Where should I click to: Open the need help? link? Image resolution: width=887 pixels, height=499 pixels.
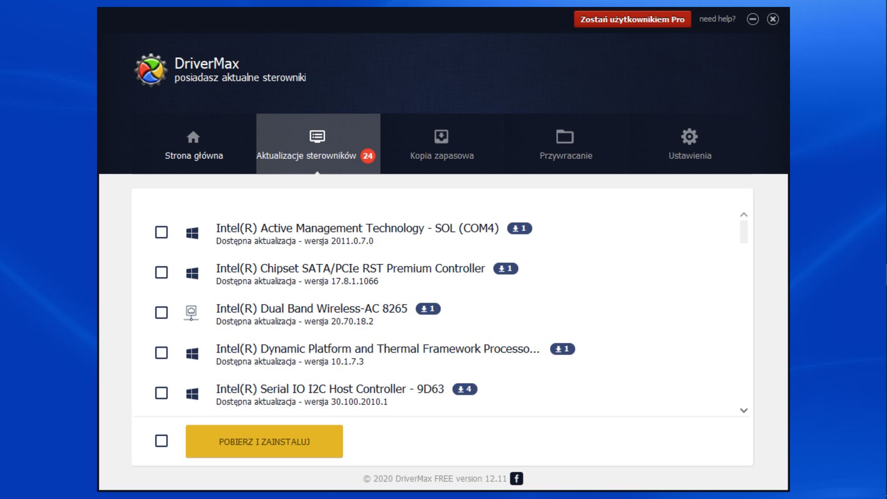[717, 19]
